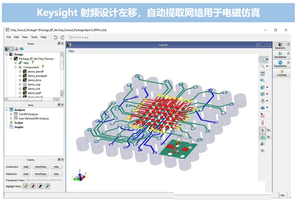Open the Edit menu
The image size is (296, 200).
coord(16,37)
